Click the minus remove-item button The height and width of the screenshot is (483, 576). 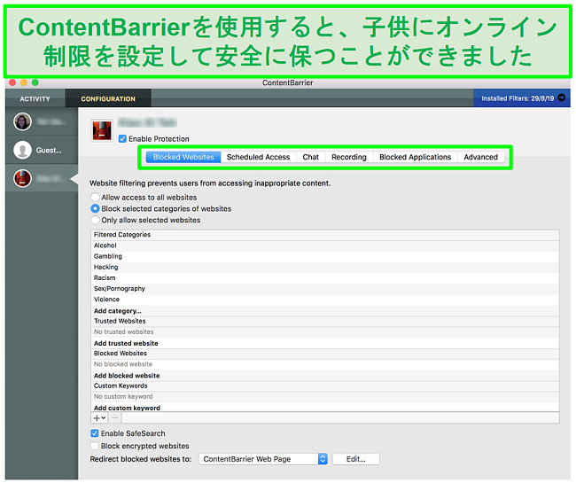click(115, 417)
